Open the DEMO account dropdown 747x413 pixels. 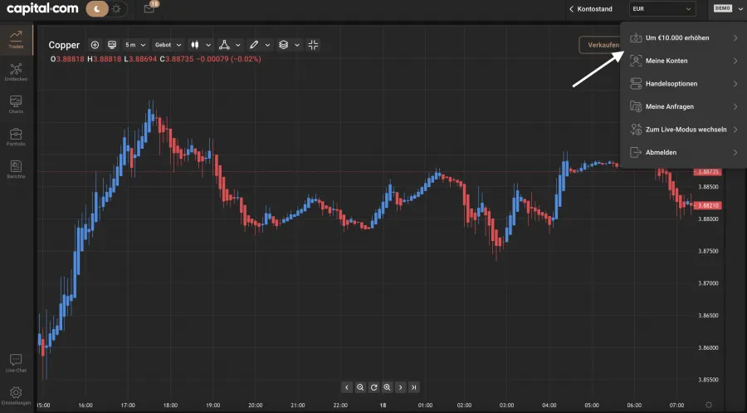pos(727,9)
